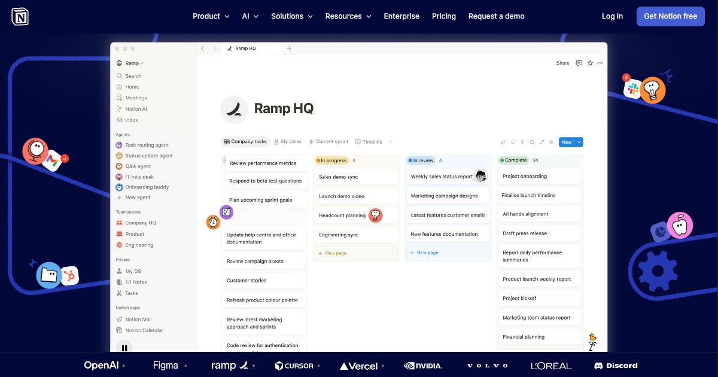
Task: Click the expand arrows icon in board toolbar
Action: 541,142
